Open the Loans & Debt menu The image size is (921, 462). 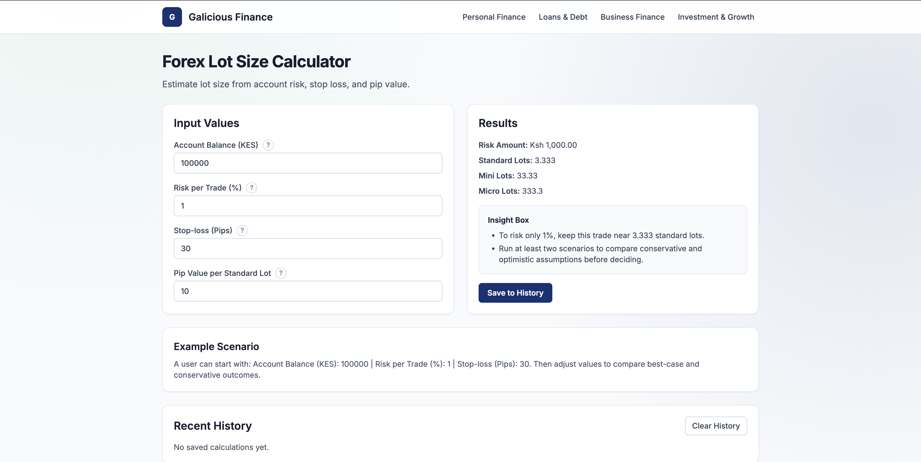tap(562, 17)
